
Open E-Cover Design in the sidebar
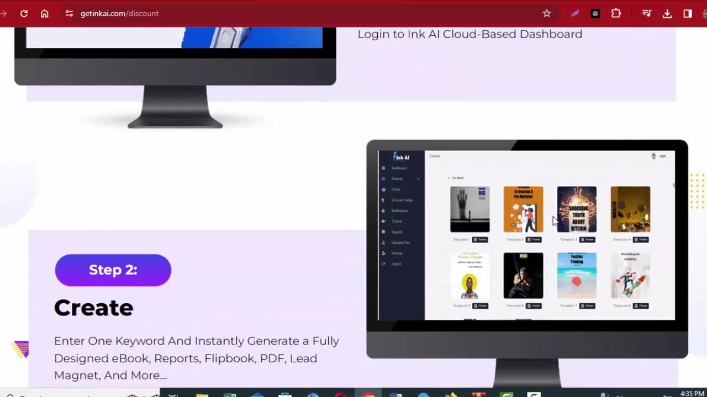(x=402, y=200)
